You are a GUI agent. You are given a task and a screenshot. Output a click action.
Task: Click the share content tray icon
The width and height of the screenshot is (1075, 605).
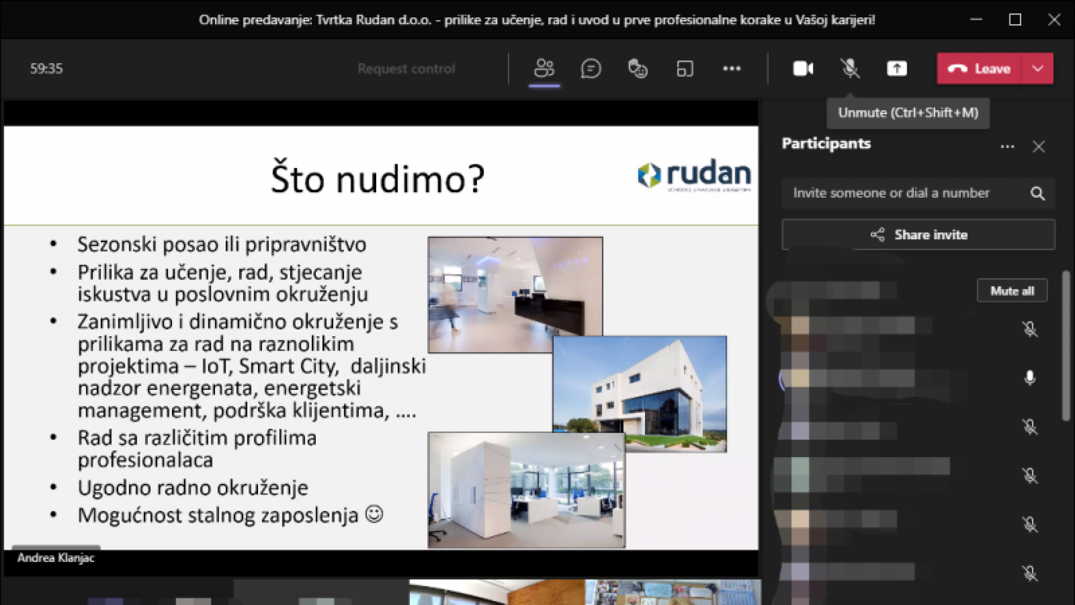coord(896,69)
